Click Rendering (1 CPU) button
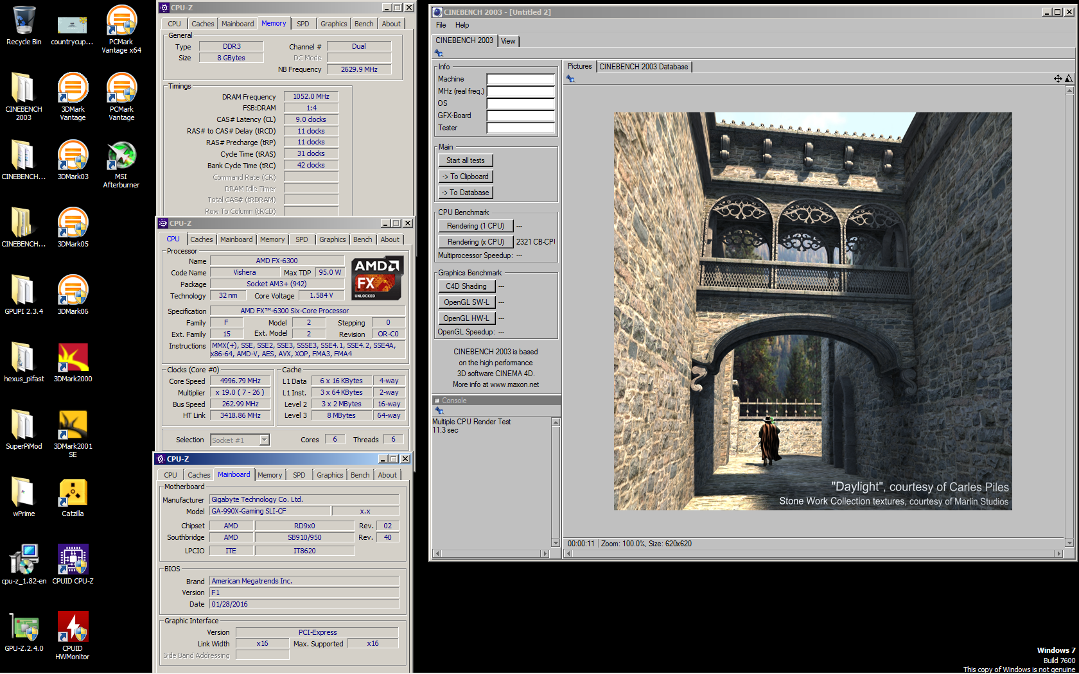Viewport: 1079px width, 674px height. [x=475, y=226]
